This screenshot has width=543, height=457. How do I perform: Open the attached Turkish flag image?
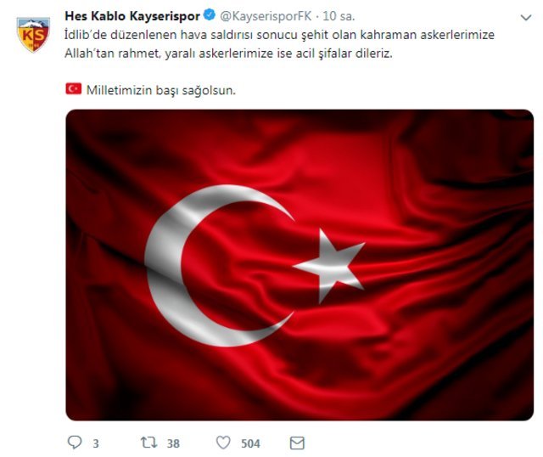point(299,265)
